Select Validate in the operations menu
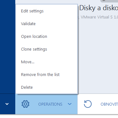The image size is (118, 118). tap(28, 24)
